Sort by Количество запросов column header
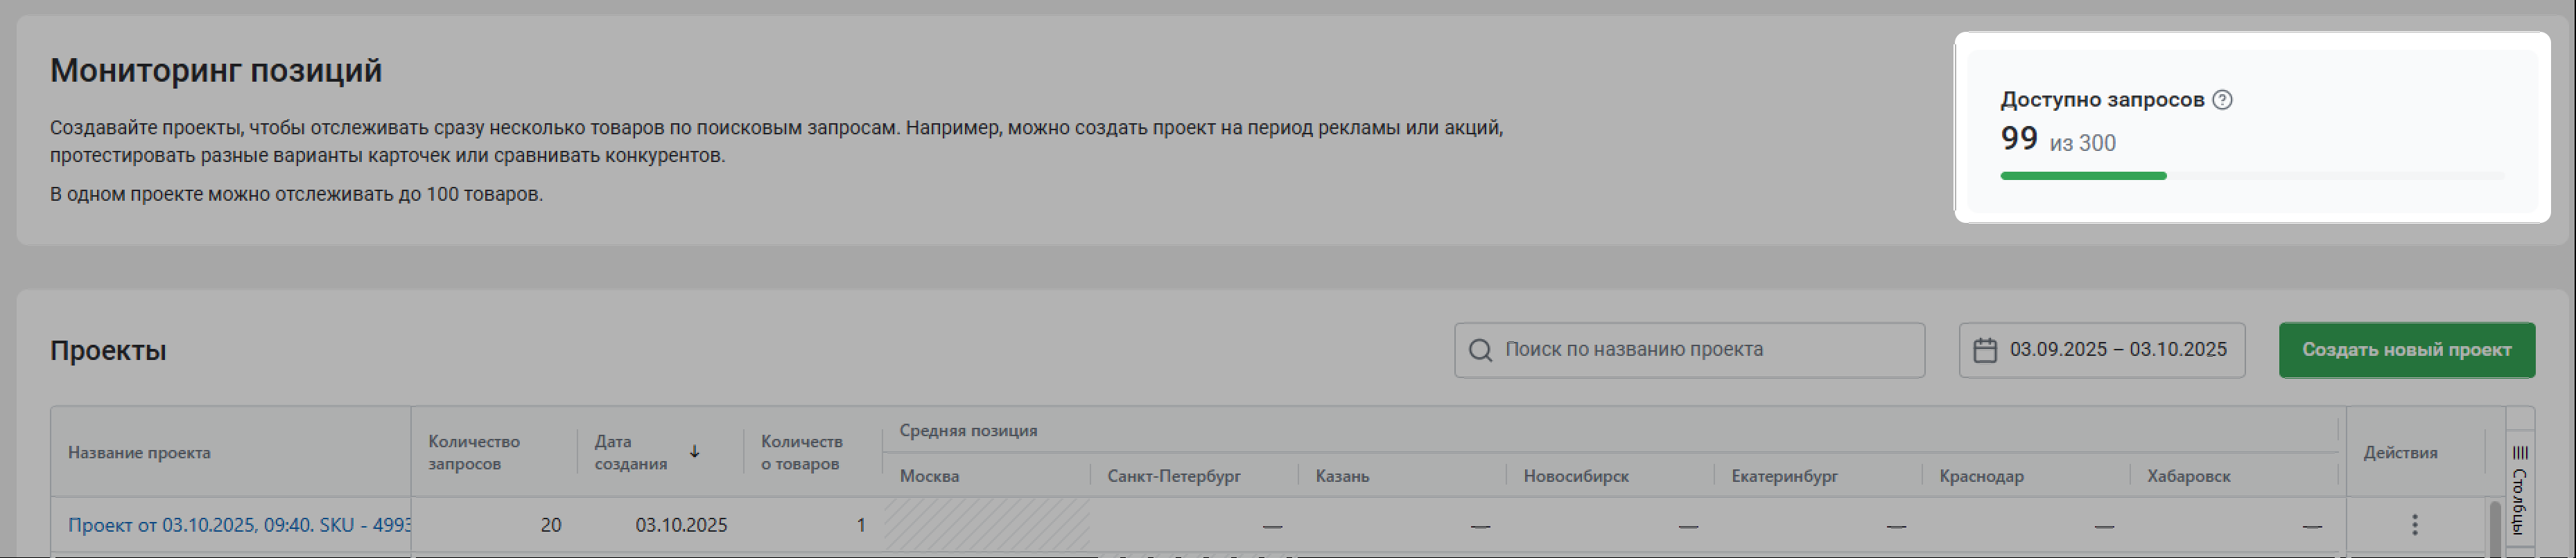 pos(474,452)
